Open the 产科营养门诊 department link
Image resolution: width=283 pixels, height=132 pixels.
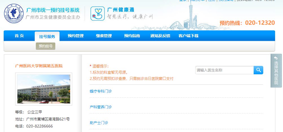(101, 107)
